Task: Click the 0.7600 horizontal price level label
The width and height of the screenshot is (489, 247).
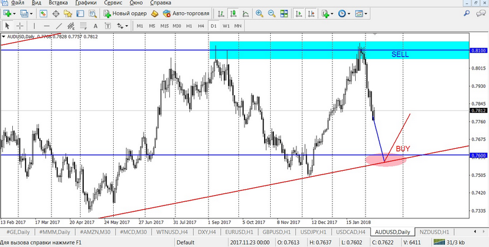Action: pyautogui.click(x=478, y=155)
